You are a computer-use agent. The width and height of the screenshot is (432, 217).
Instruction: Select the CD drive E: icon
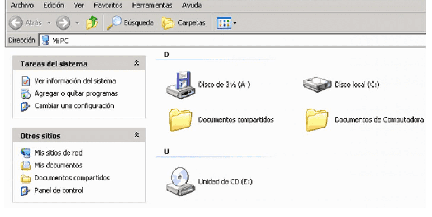point(181,182)
